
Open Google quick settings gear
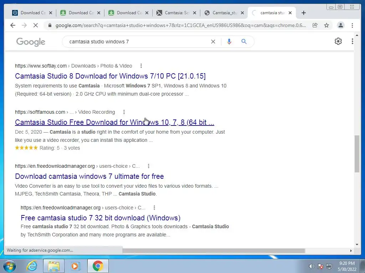338,41
